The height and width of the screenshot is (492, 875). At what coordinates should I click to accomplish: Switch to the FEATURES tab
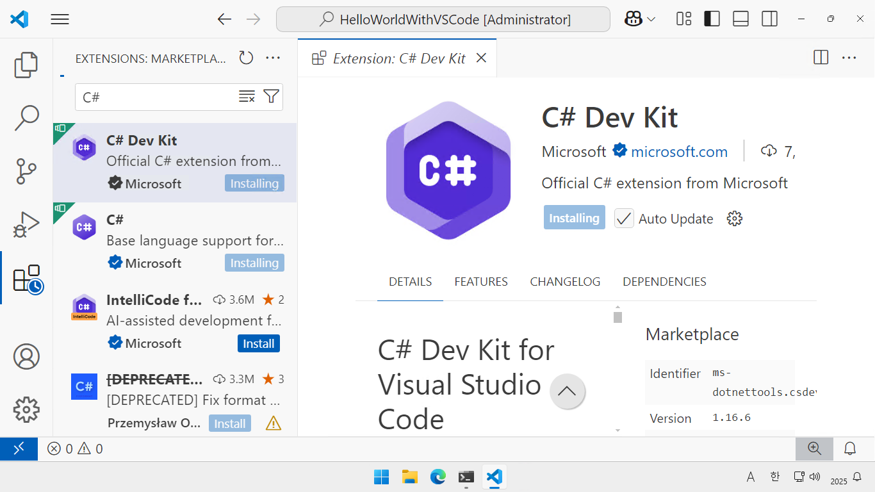click(480, 281)
